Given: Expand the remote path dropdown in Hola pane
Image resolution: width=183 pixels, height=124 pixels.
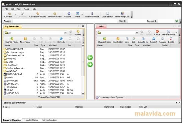Looking at the screenshot, I should (x=136, y=33).
